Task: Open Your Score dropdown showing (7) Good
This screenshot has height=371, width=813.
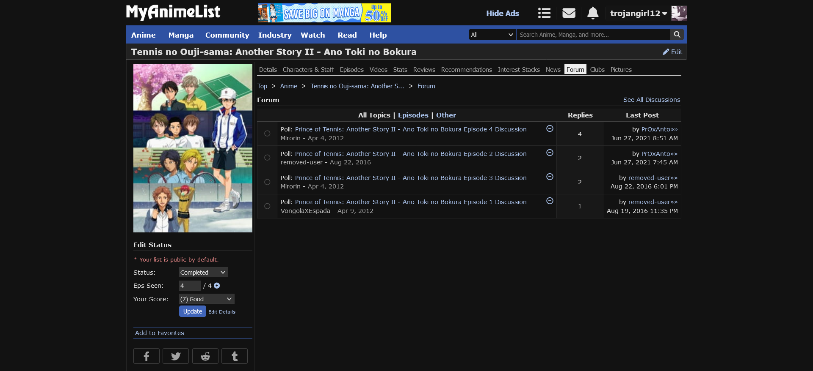Action: (206, 299)
